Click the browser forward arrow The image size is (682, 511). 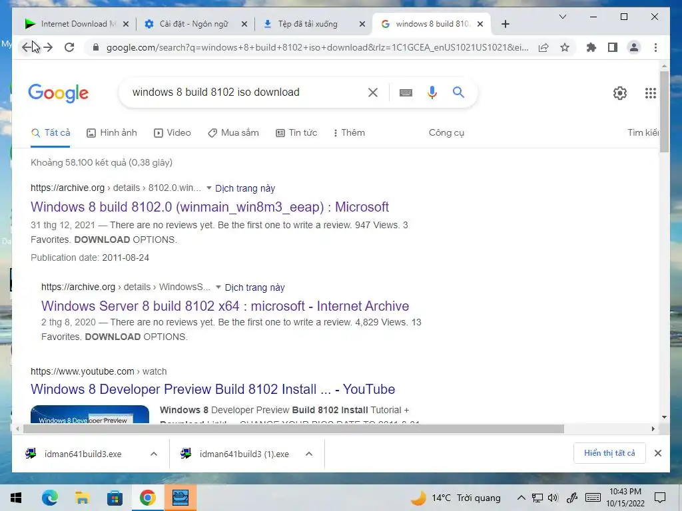coord(48,47)
